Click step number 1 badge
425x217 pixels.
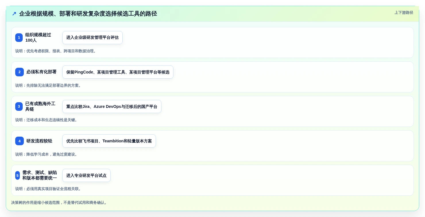point(19,38)
